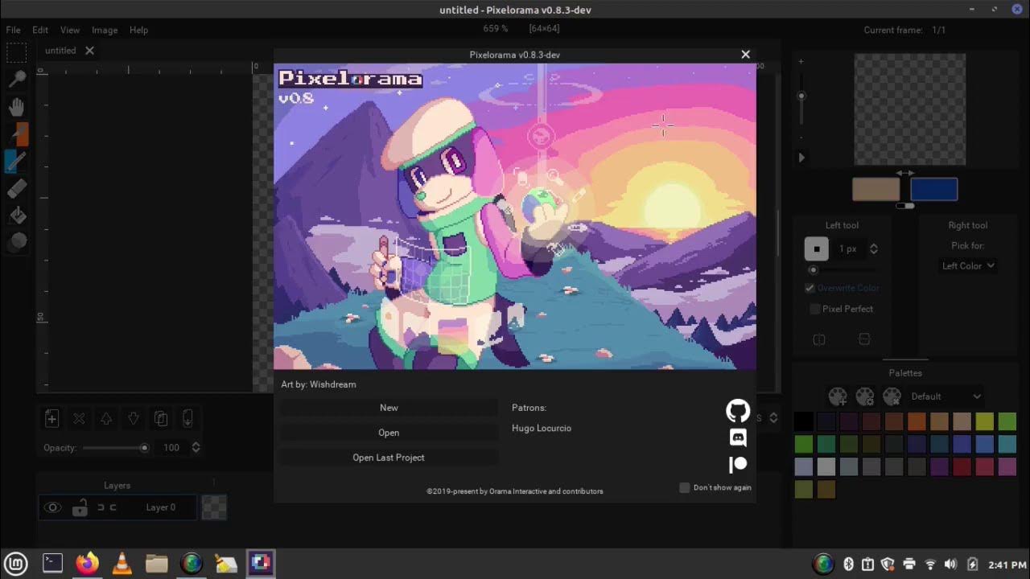Click the left tool tan color swatch

click(x=876, y=189)
